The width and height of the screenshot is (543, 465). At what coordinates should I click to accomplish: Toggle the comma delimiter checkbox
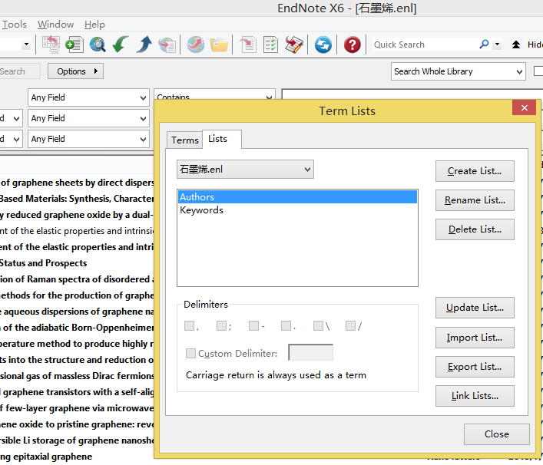[189, 325]
